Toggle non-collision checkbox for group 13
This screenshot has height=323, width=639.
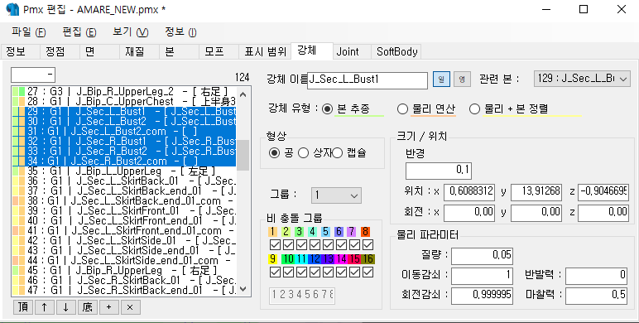pos(328,272)
